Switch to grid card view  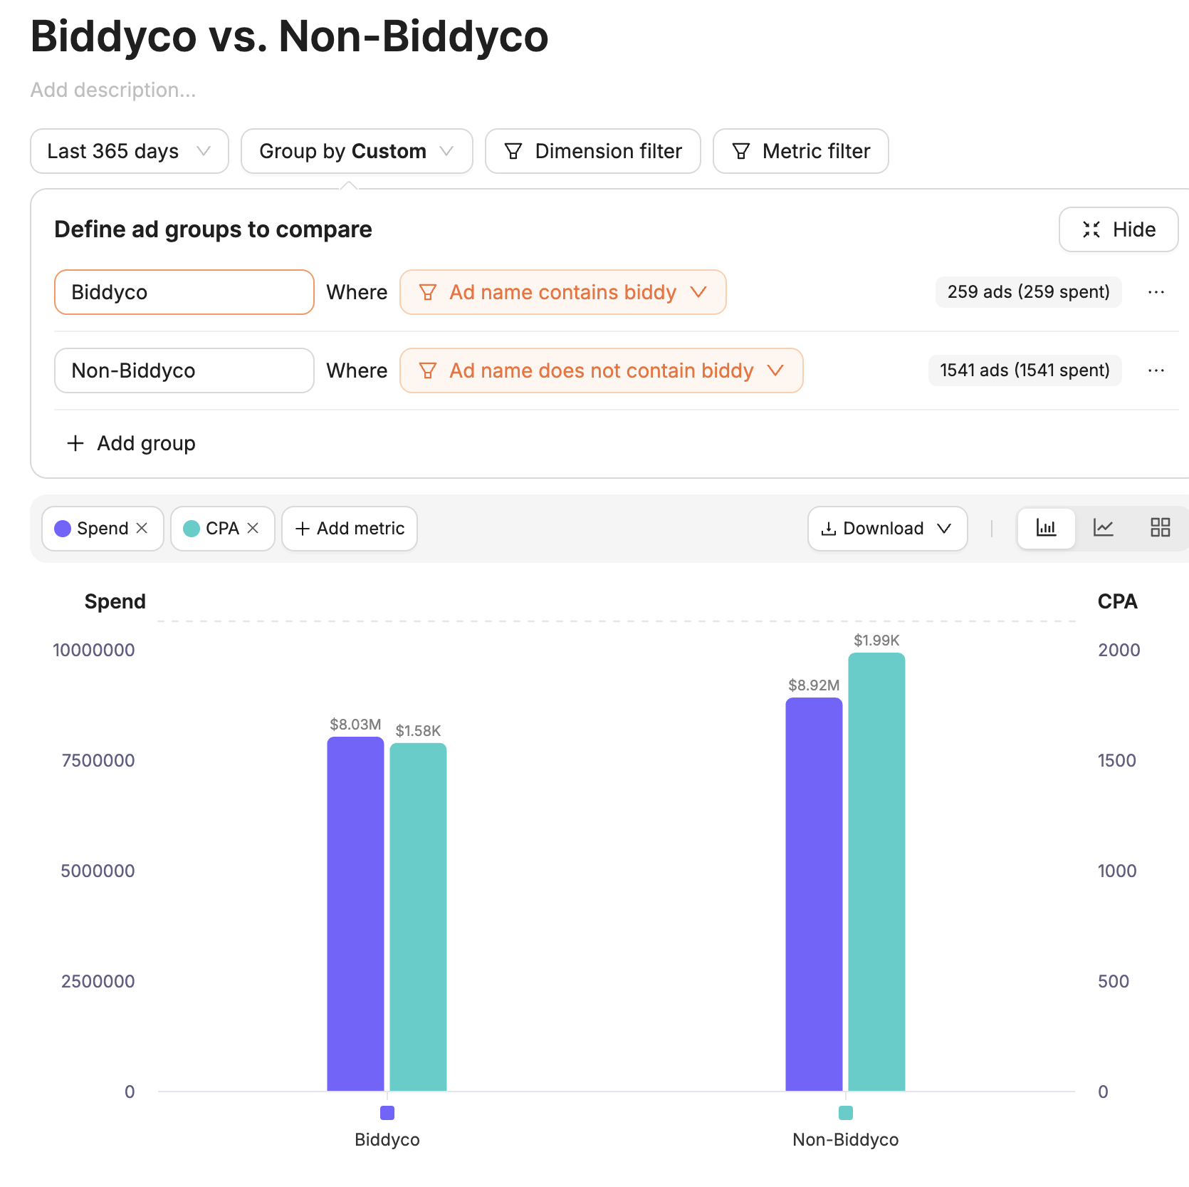(x=1160, y=528)
